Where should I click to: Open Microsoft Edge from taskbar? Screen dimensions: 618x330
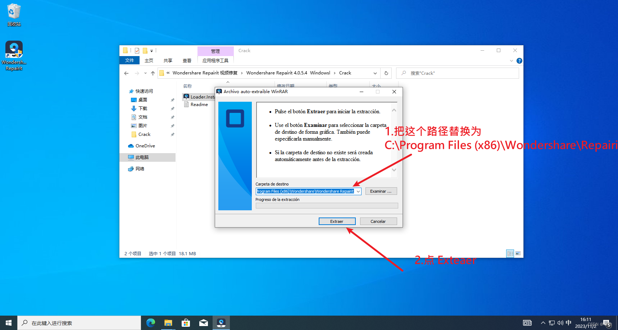(x=150, y=323)
